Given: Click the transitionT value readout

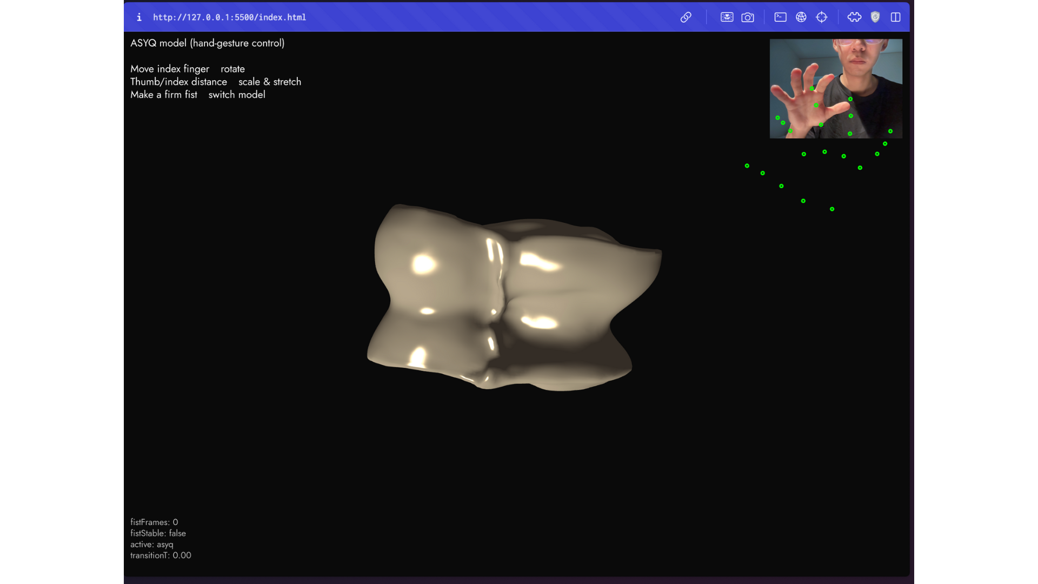Looking at the screenshot, I should coord(161,555).
